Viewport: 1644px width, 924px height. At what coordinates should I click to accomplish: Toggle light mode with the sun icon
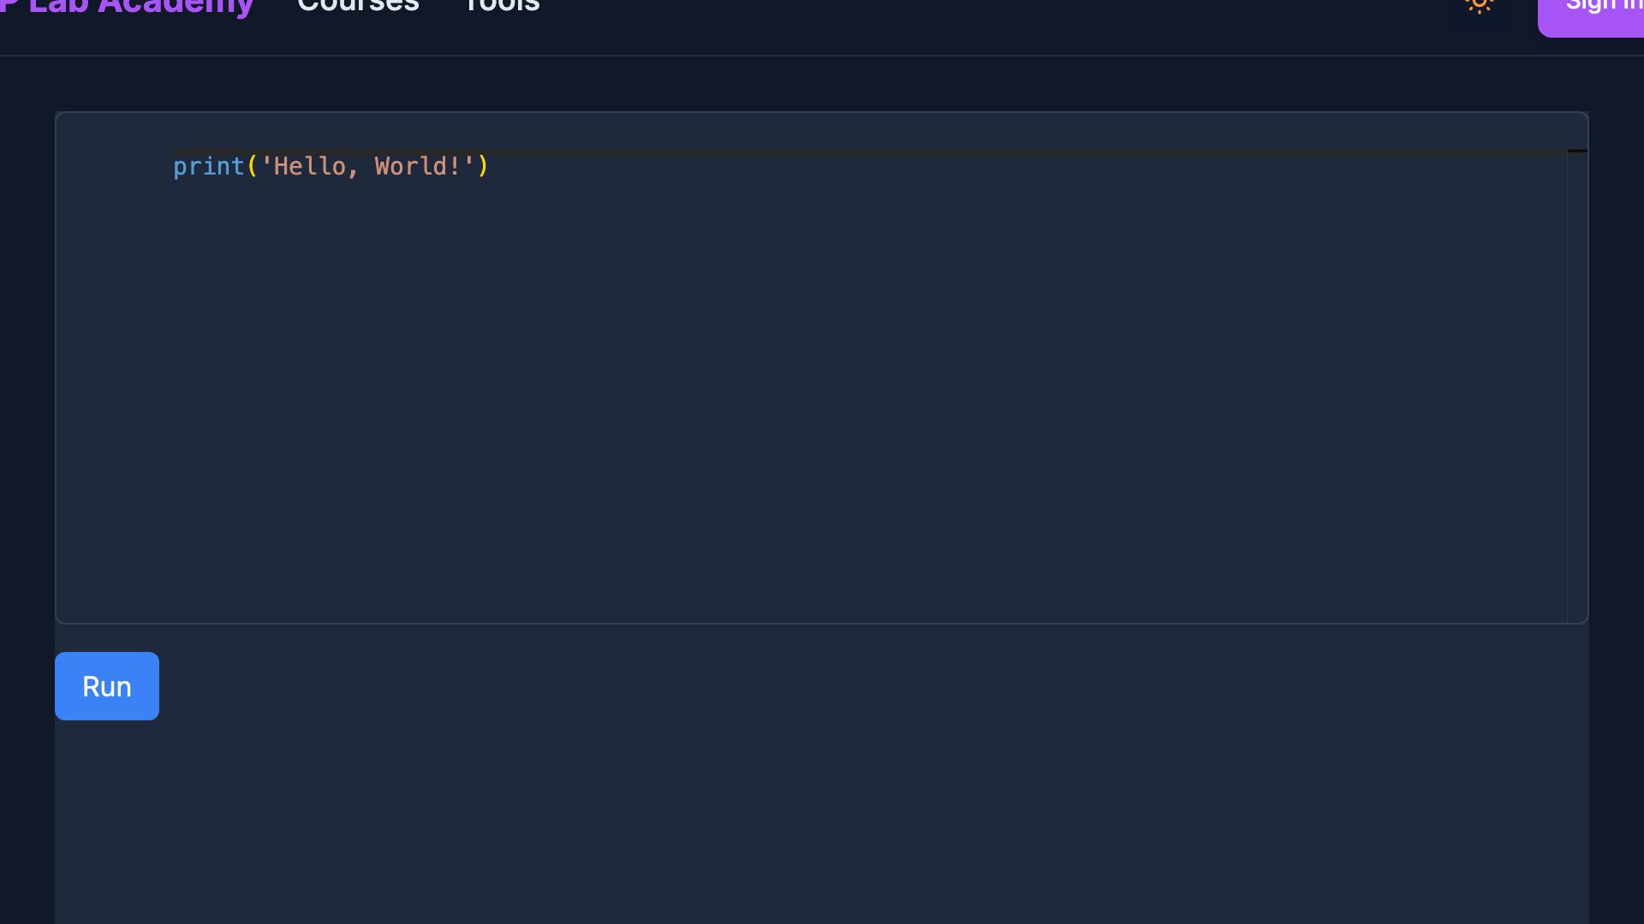pyautogui.click(x=1479, y=5)
